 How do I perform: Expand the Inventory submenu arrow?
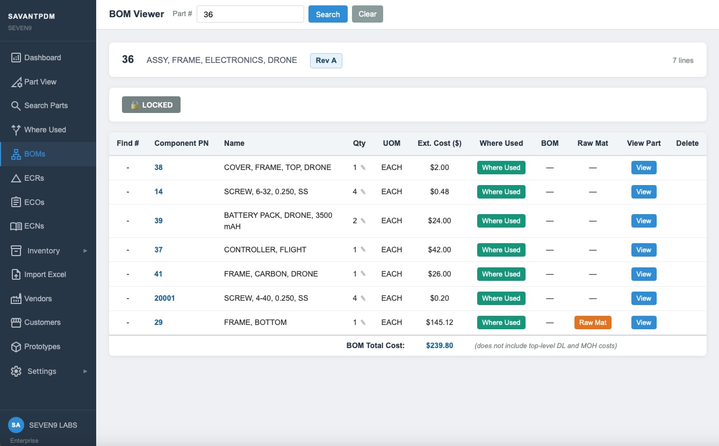tap(85, 251)
